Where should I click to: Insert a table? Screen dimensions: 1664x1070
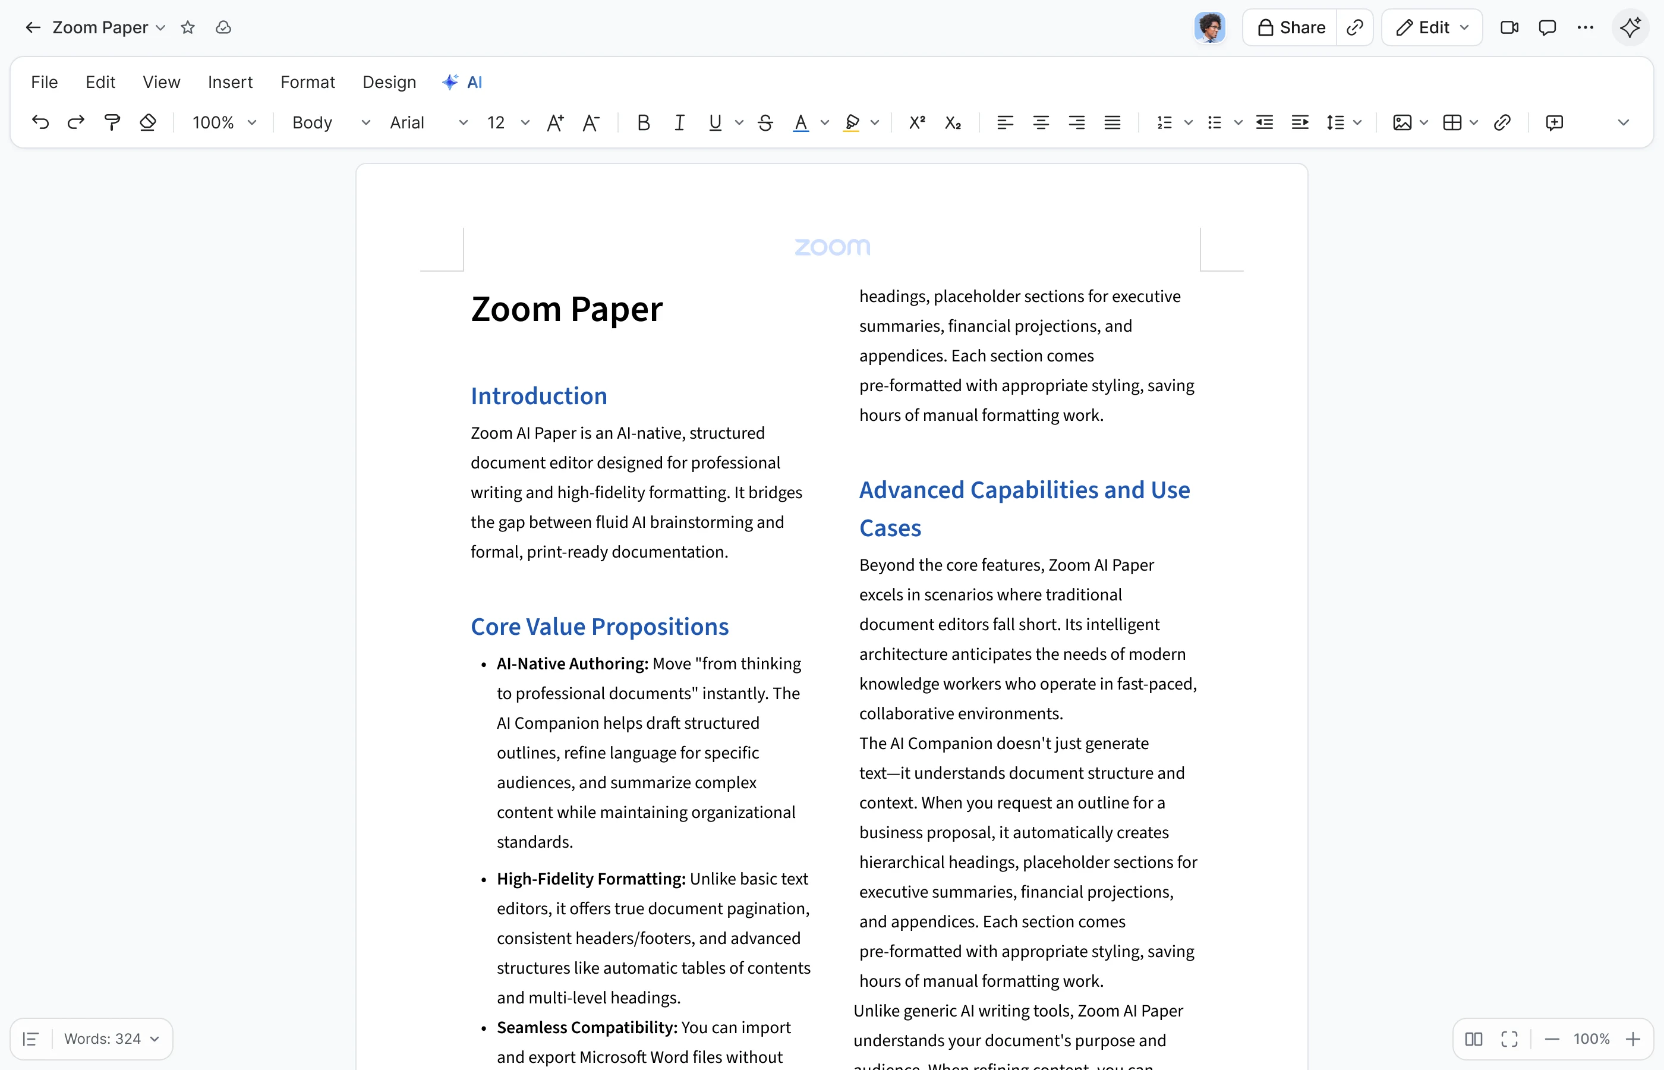click(1451, 122)
